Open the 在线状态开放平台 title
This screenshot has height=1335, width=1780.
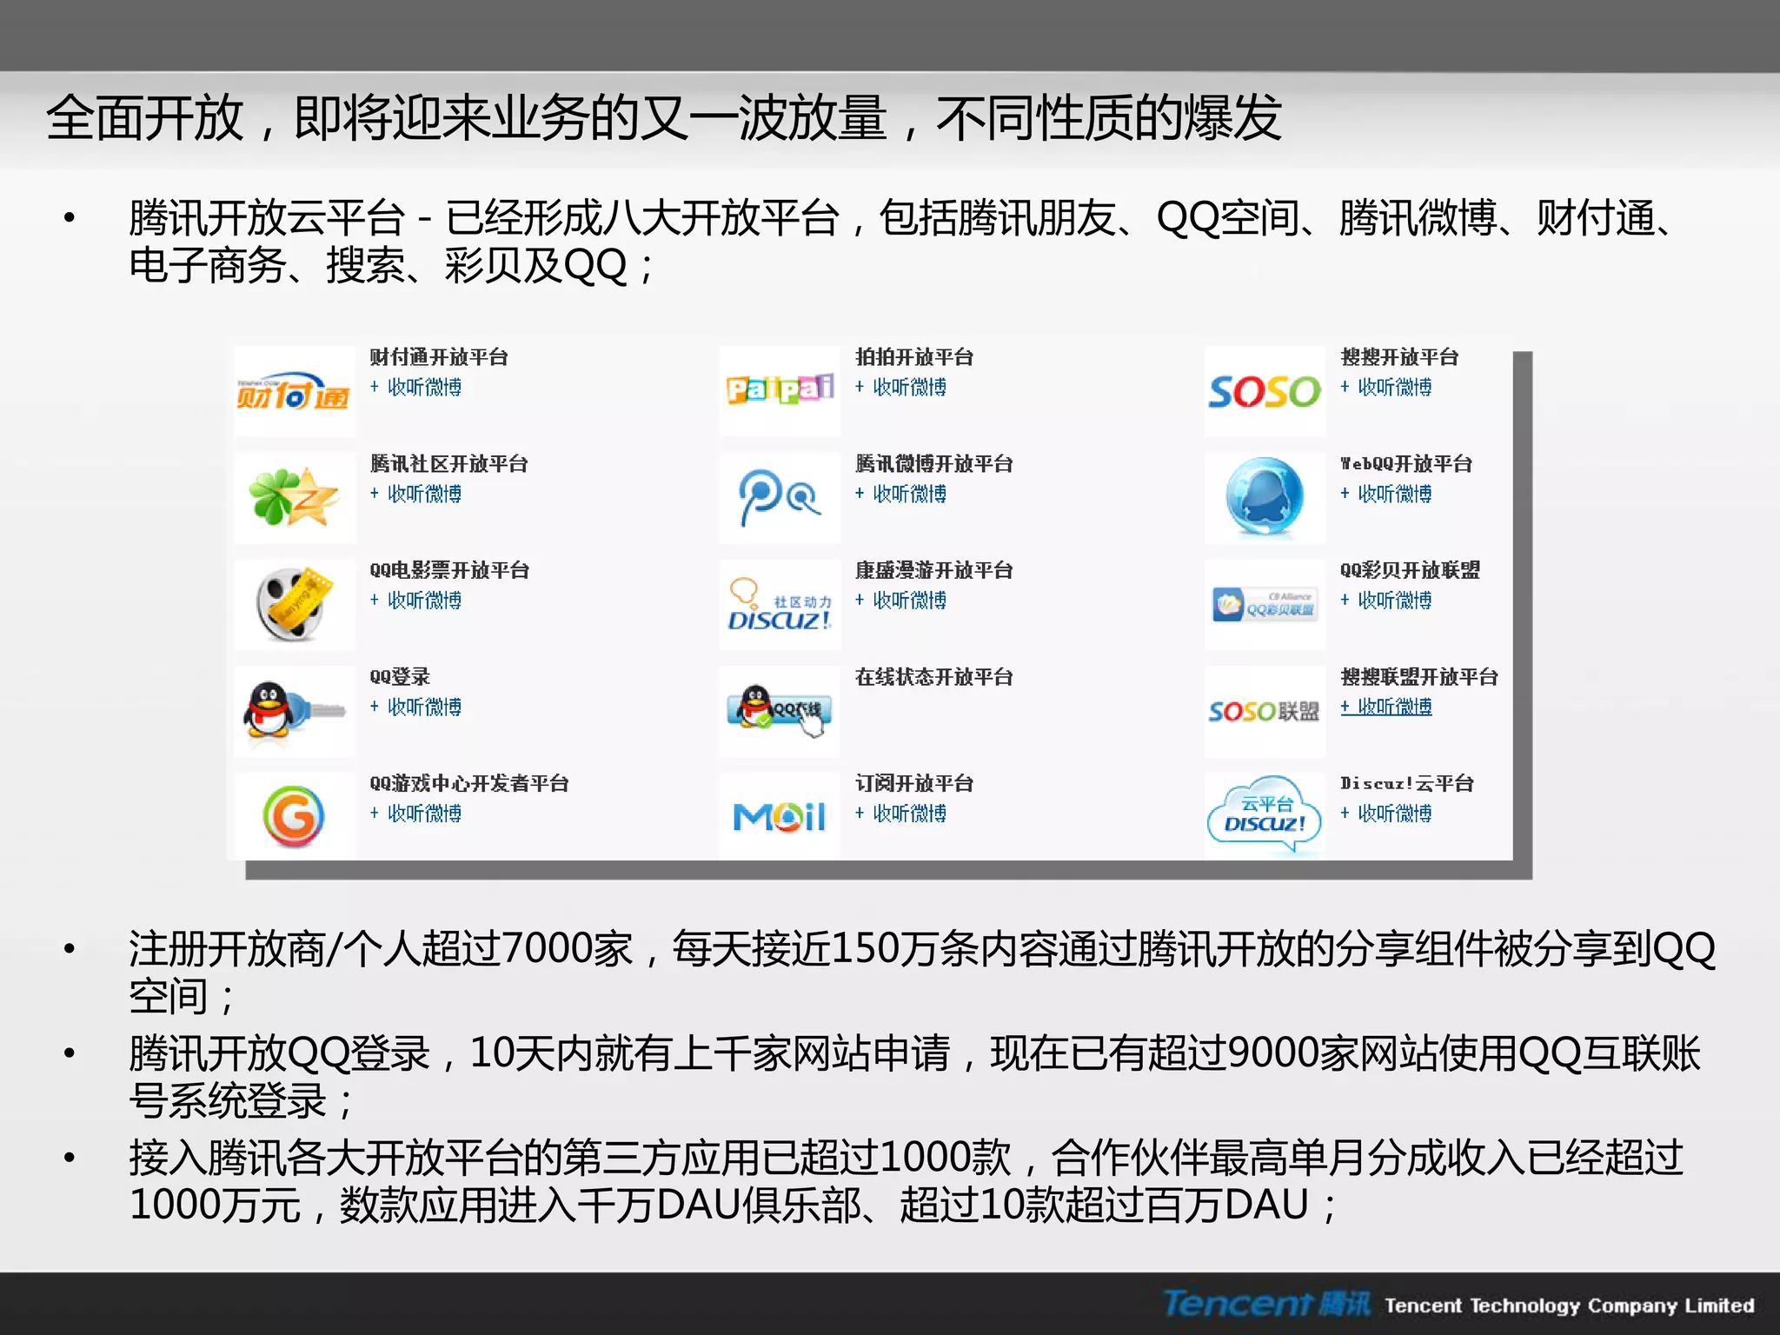coord(934,677)
